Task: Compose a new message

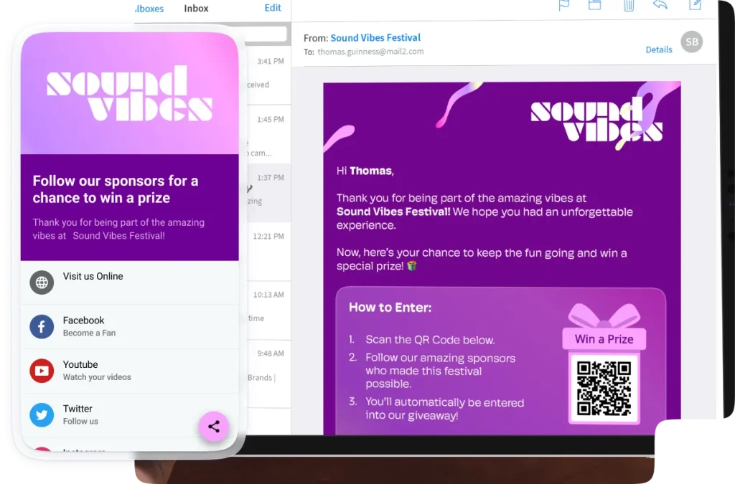Action: [694, 6]
